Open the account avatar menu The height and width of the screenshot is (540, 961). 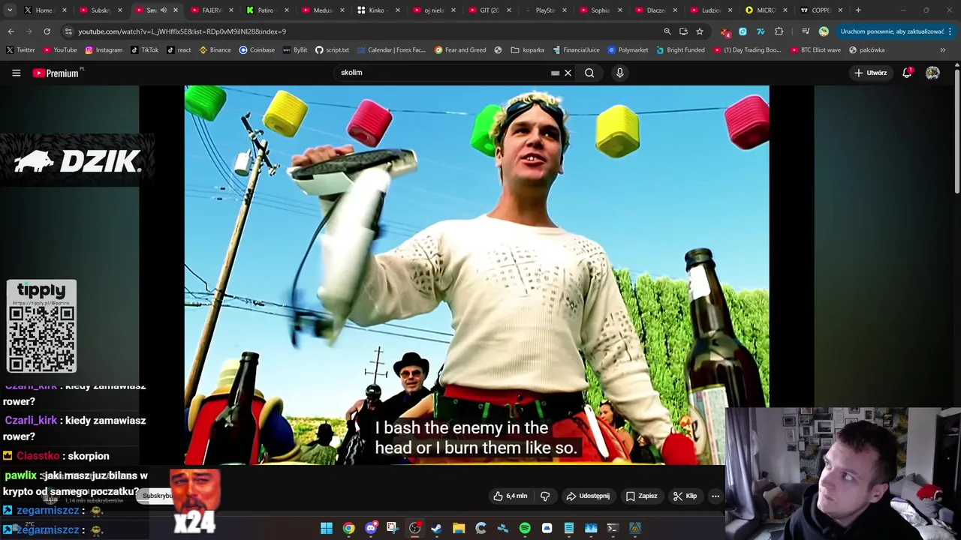click(932, 73)
